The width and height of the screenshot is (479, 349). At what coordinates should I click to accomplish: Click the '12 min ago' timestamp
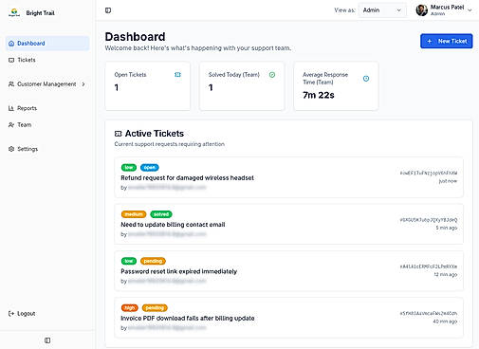446,275
